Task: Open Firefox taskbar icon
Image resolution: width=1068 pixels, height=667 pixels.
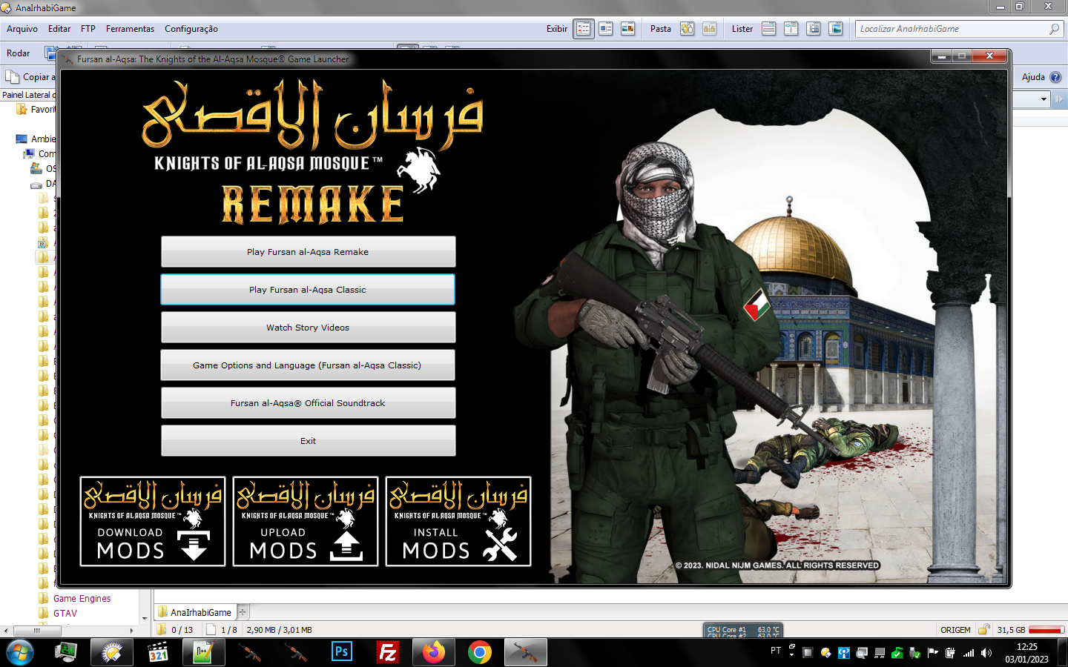Action: tap(434, 653)
